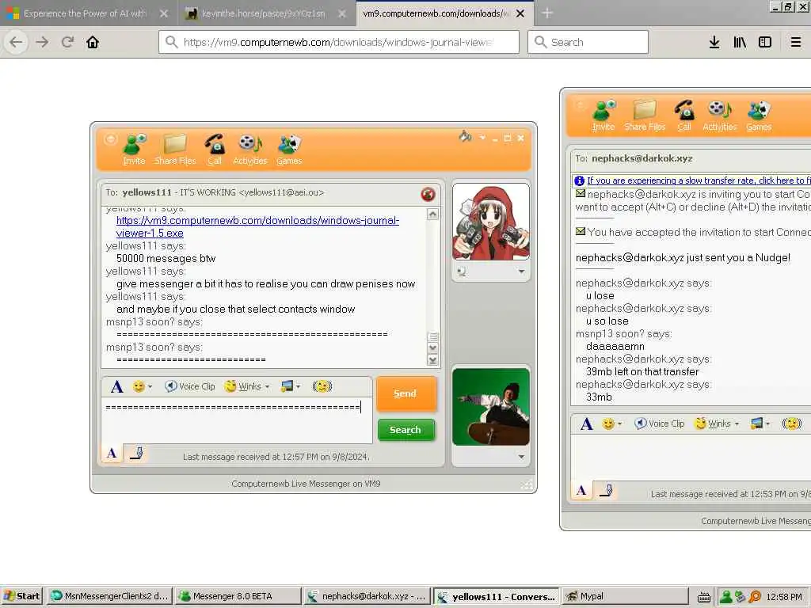Image resolution: width=811 pixels, height=608 pixels.
Task: Switch to handwriting mode tab in yellows111 window
Action: point(136,454)
